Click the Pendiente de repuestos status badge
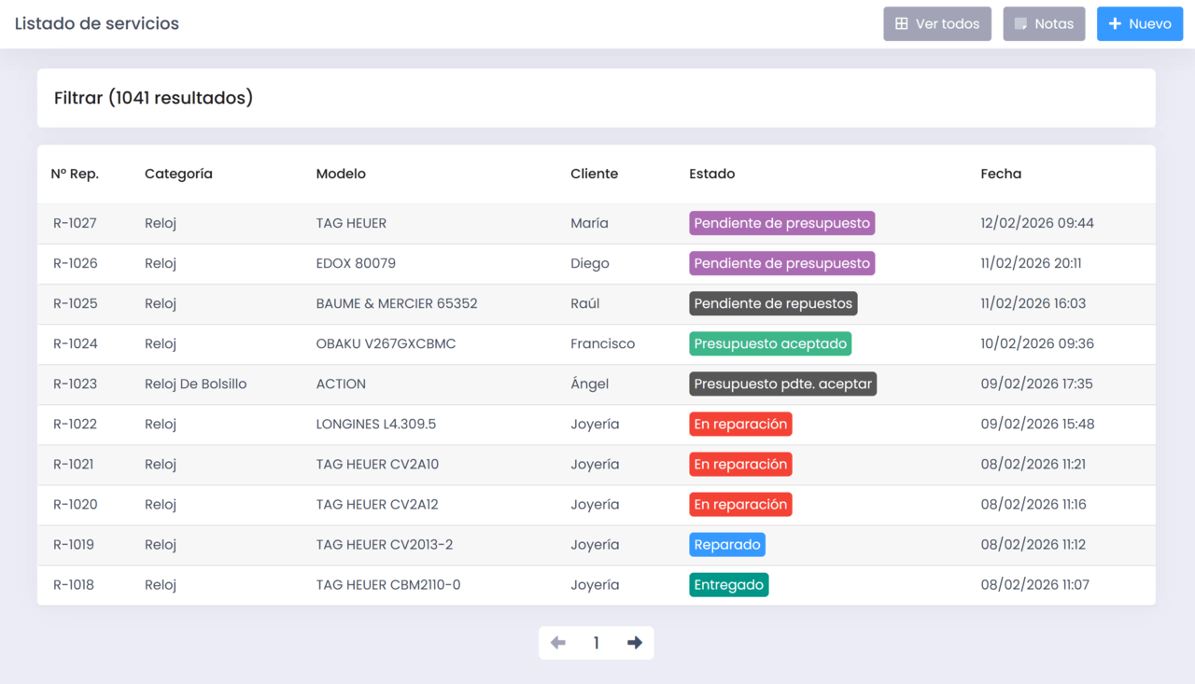The height and width of the screenshot is (684, 1195). pyautogui.click(x=773, y=303)
